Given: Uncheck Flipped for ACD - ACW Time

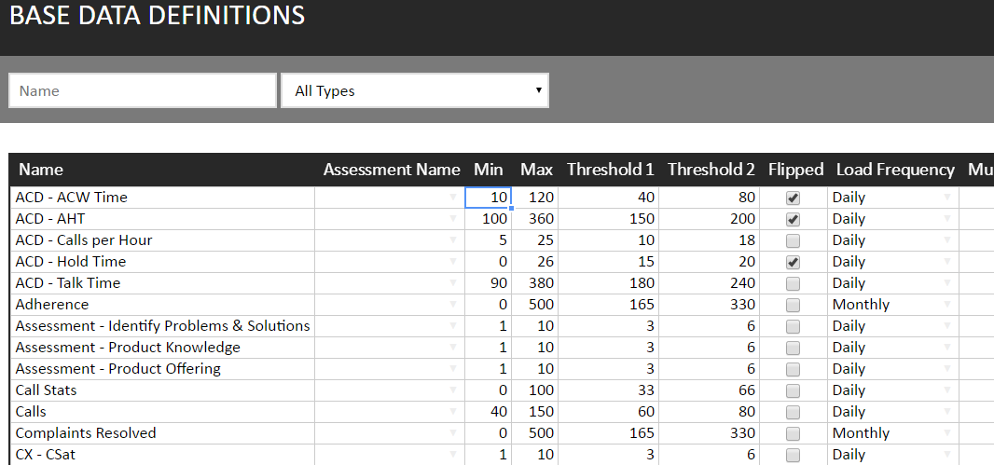Looking at the screenshot, I should [x=794, y=198].
